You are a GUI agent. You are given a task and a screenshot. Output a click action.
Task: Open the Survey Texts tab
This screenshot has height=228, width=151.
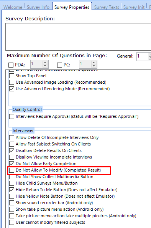(x=107, y=7)
